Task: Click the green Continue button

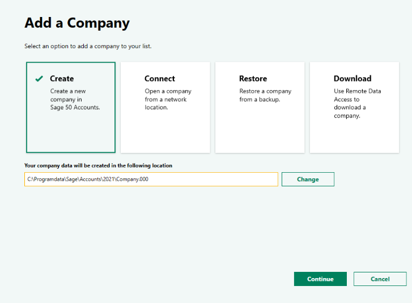Action: (320, 279)
